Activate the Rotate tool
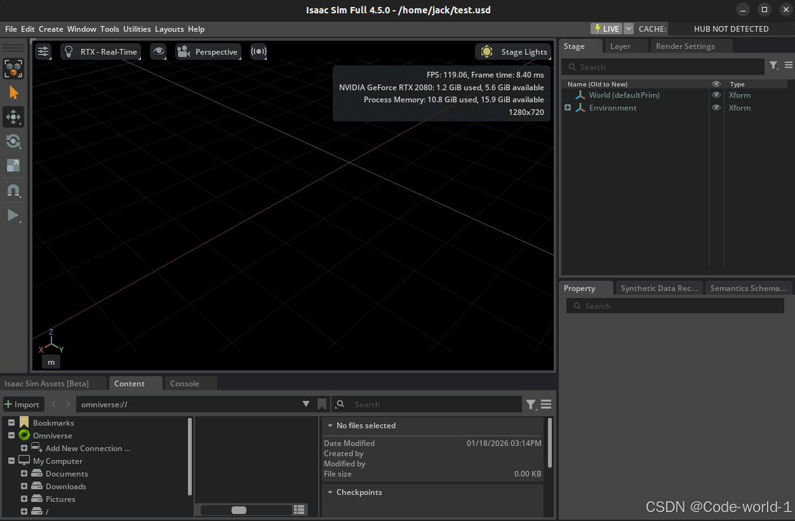The height and width of the screenshot is (521, 795). click(13, 141)
